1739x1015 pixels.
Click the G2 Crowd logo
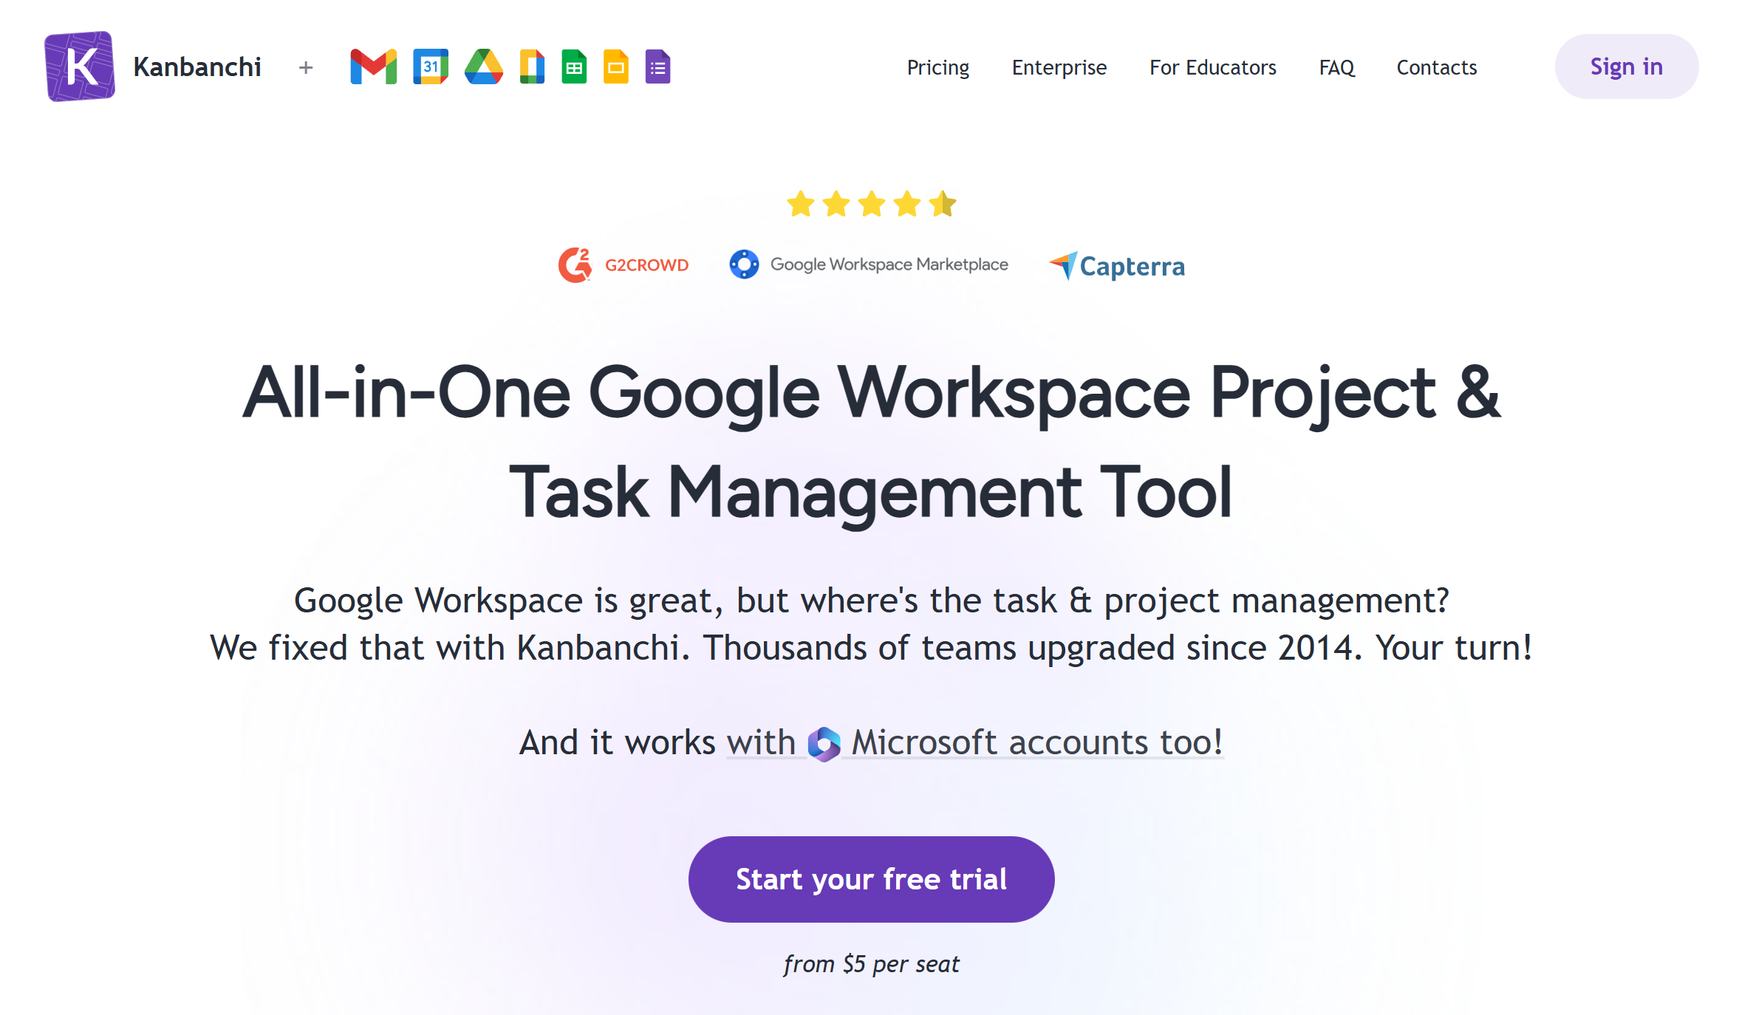(x=623, y=265)
